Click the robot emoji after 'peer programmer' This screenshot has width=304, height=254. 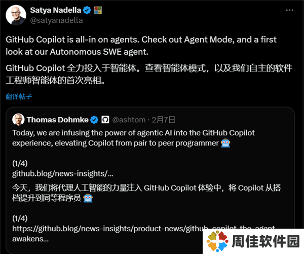pos(225,143)
